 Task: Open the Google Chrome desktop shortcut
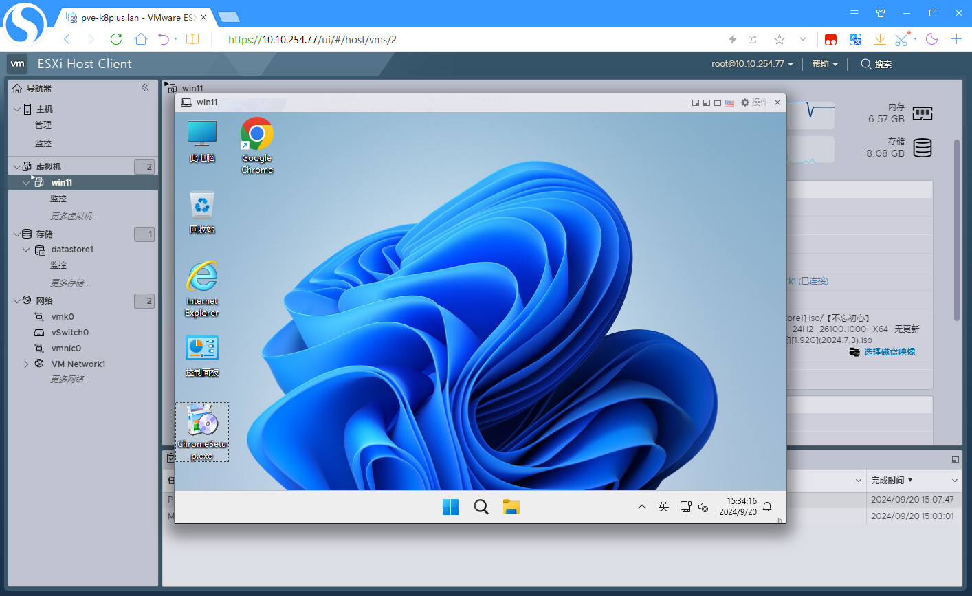point(257,145)
